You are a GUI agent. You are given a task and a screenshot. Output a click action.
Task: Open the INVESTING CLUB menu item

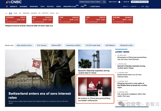[69, 7]
